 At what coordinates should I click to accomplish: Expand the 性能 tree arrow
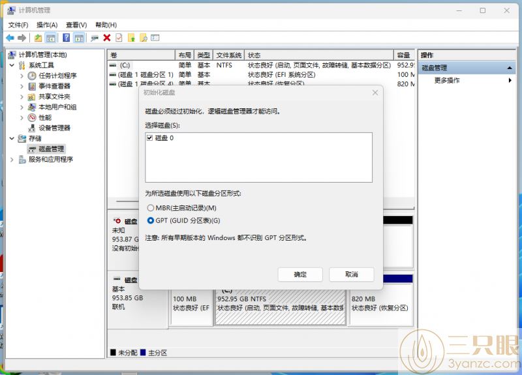click(22, 118)
